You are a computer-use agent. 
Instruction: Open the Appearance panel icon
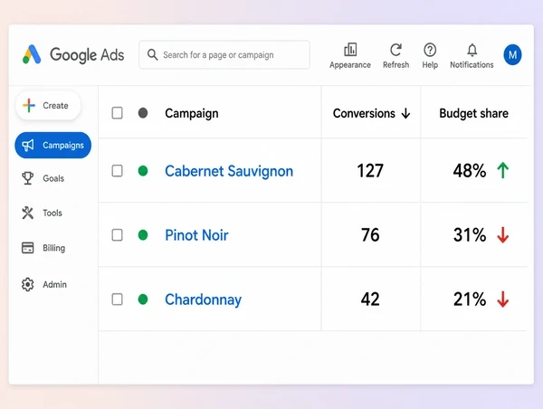(x=350, y=50)
